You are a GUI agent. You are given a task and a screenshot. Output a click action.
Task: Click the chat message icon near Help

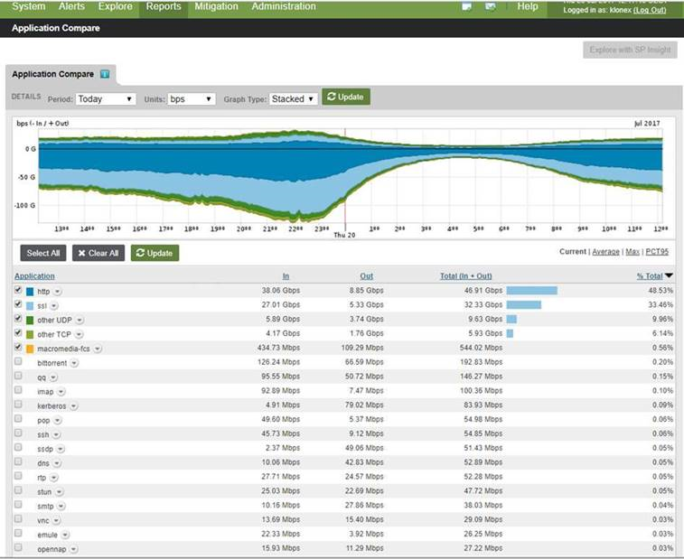point(466,7)
